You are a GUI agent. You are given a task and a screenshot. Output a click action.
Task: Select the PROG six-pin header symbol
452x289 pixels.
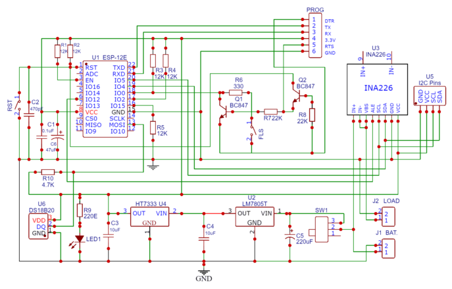tap(315, 36)
